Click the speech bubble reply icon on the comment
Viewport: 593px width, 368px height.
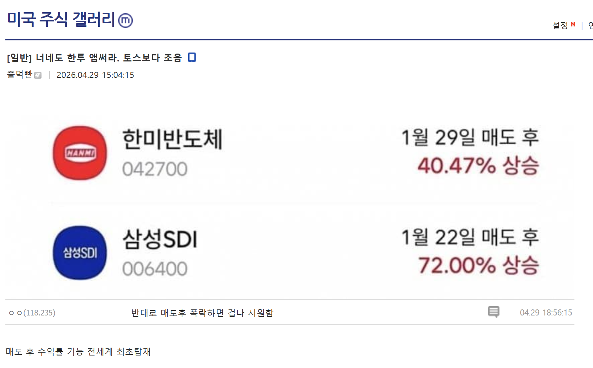493,312
